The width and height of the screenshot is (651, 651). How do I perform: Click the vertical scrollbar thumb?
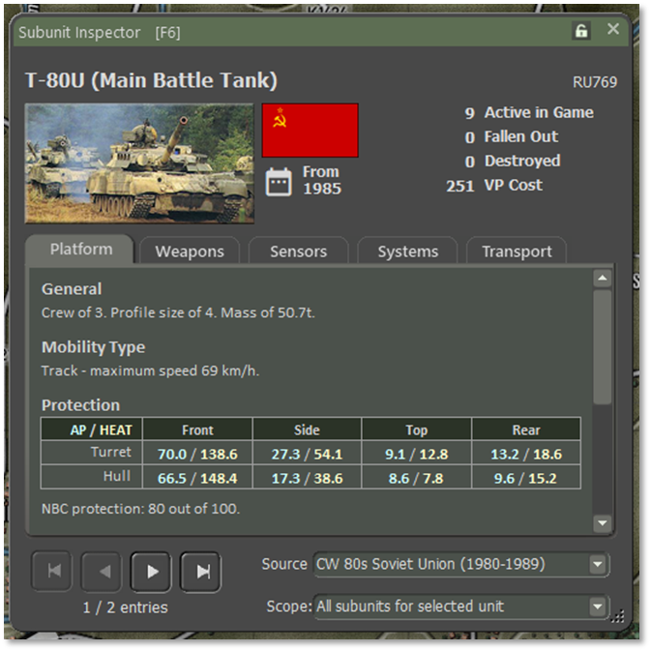(602, 346)
